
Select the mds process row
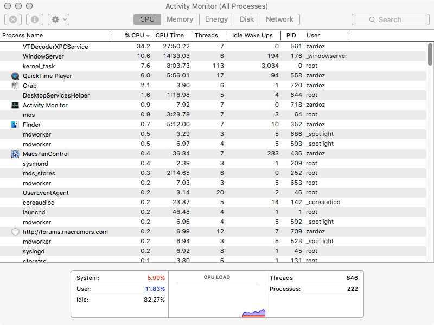(213, 115)
